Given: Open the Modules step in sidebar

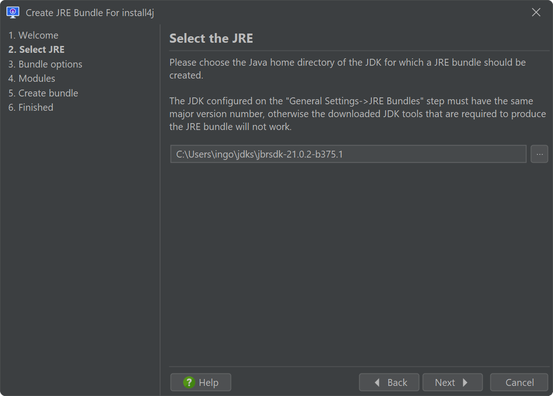Looking at the screenshot, I should coord(32,79).
